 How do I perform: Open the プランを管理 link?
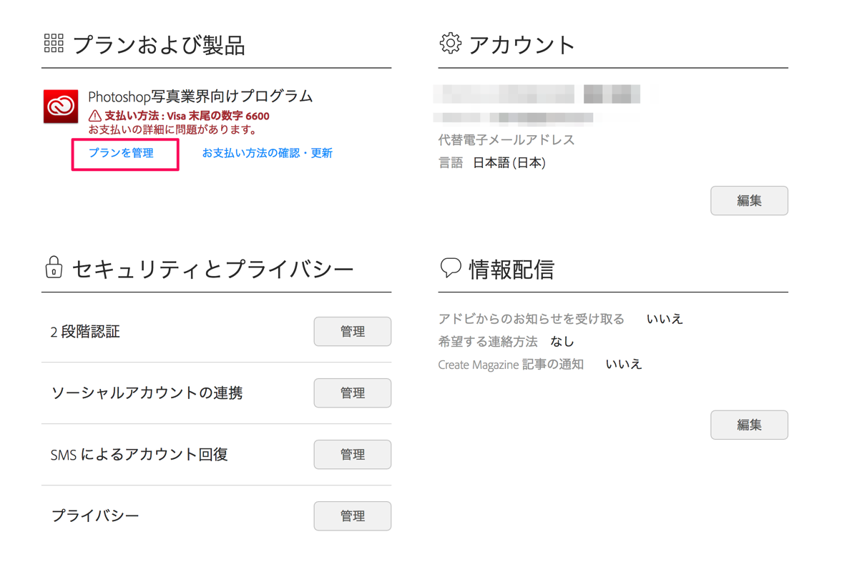pyautogui.click(x=121, y=153)
